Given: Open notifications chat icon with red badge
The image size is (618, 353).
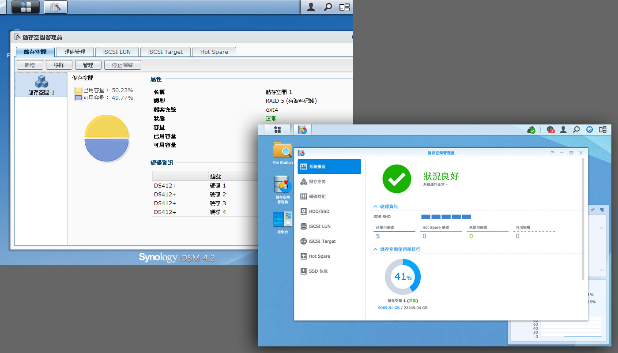Looking at the screenshot, I should coord(550,130).
